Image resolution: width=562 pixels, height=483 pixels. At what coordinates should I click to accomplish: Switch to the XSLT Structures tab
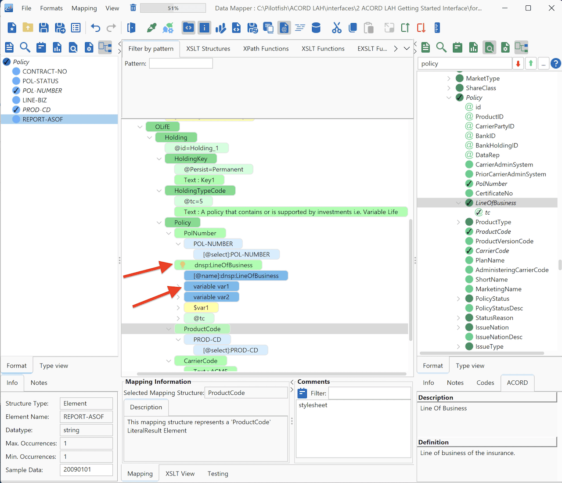tap(208, 49)
